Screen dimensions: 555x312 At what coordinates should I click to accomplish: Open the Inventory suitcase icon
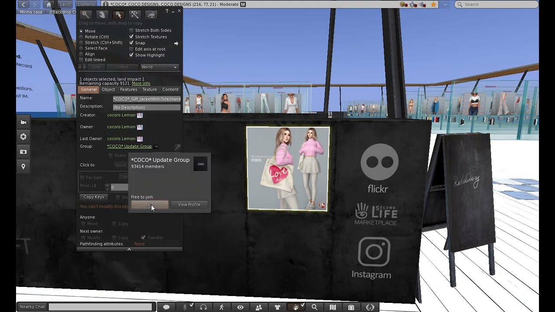pos(351,307)
